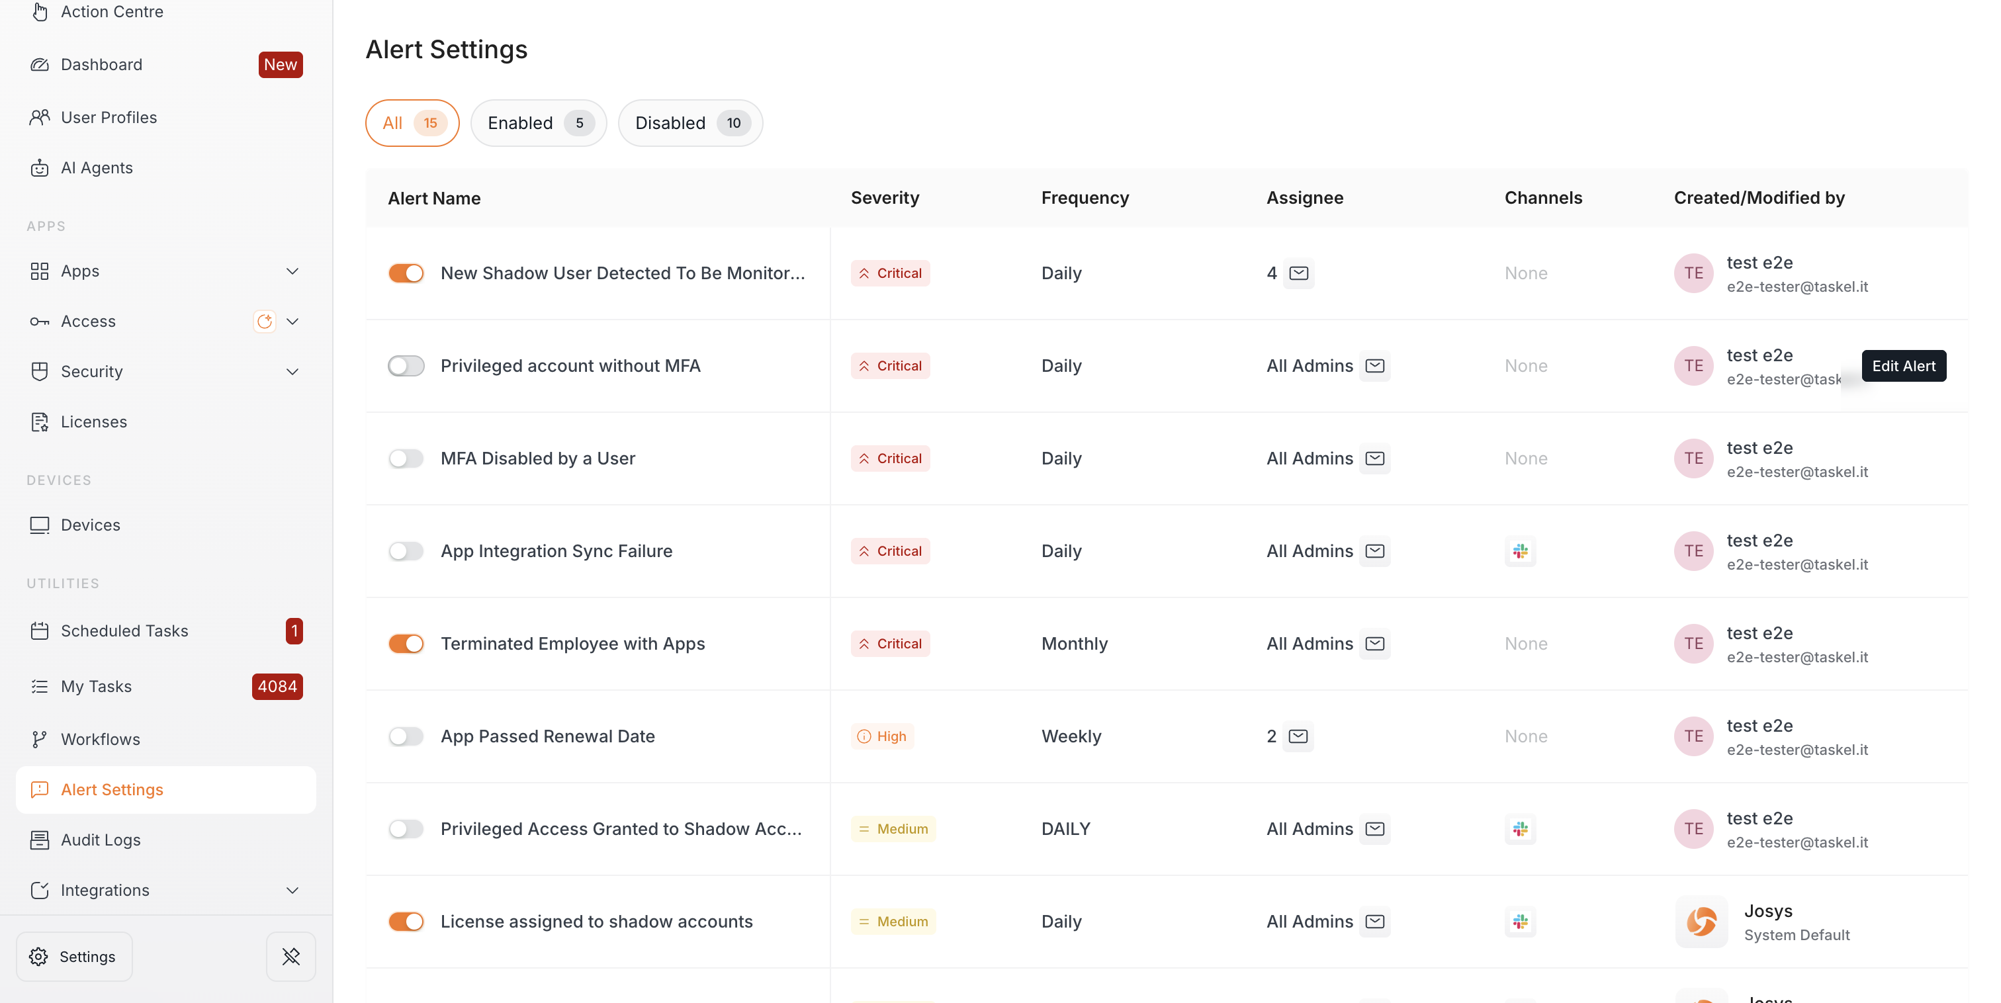Click the Severity column header

point(885,198)
